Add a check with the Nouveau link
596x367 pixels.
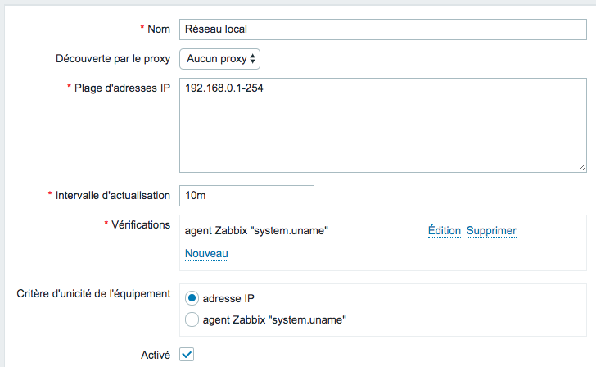point(206,253)
